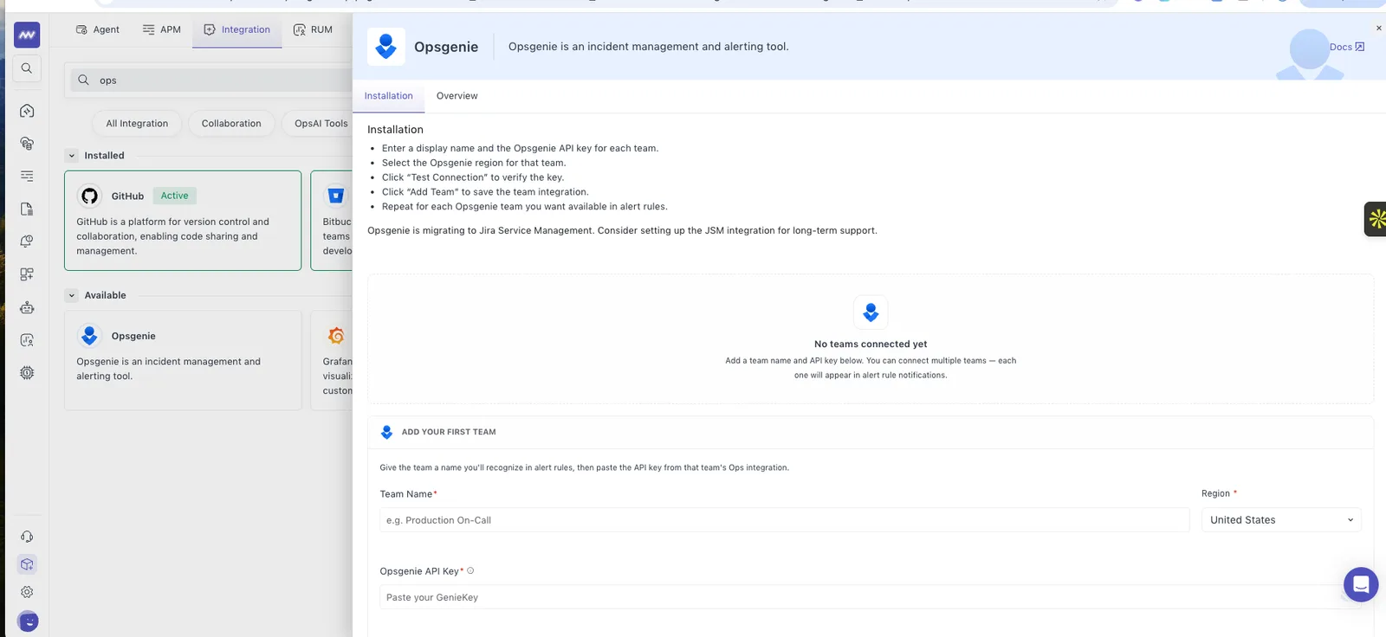Open the user avatar at sidebar bottom
Screen dimensions: 1386x637
[28, 621]
